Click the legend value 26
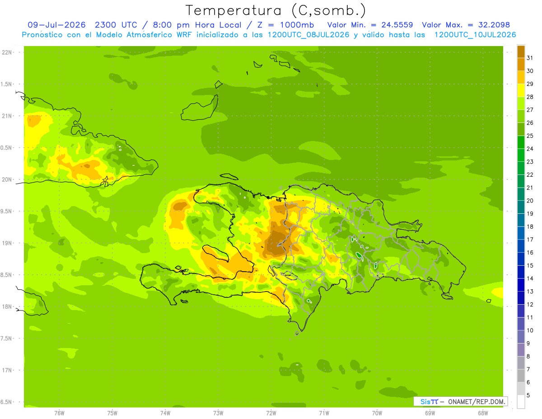Screen dimensions: 542x419 pyautogui.click(x=530, y=123)
